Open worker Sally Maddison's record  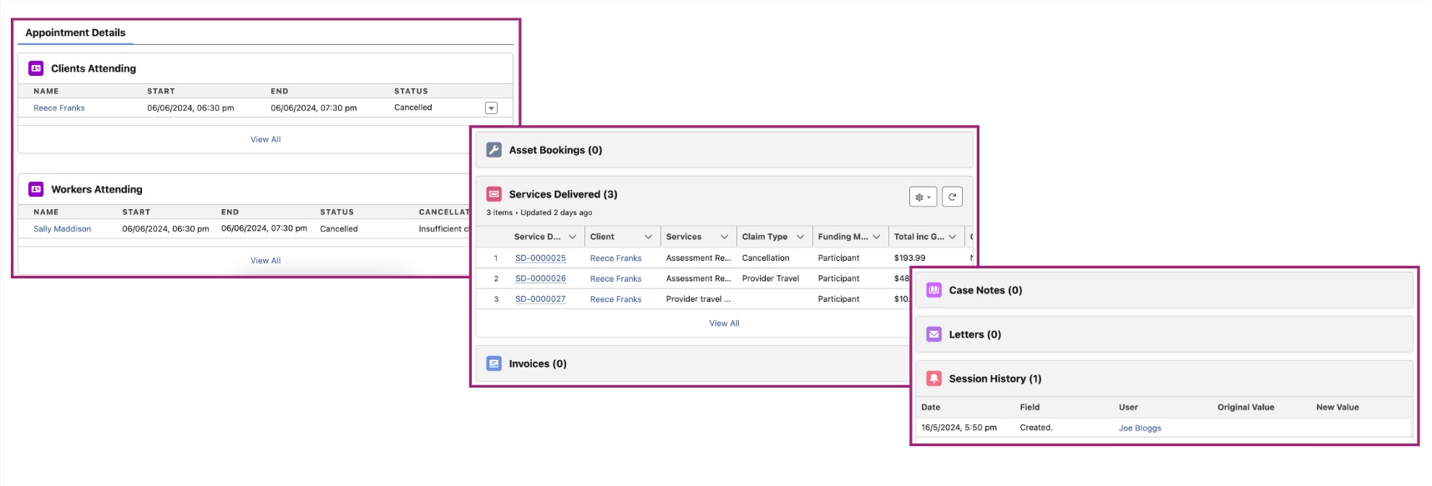click(62, 228)
